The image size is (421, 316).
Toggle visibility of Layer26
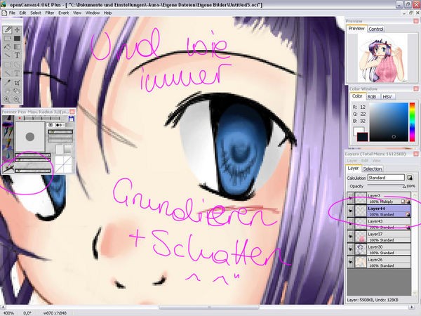pos(351,262)
